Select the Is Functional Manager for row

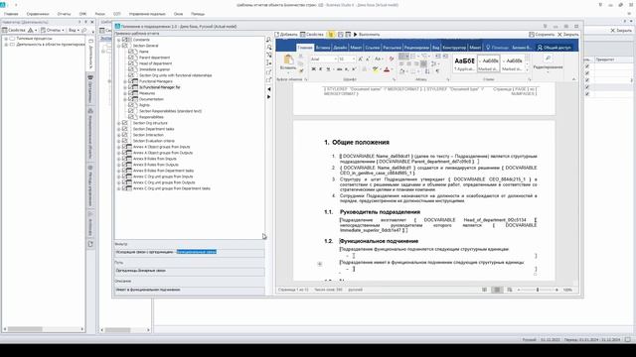point(160,87)
